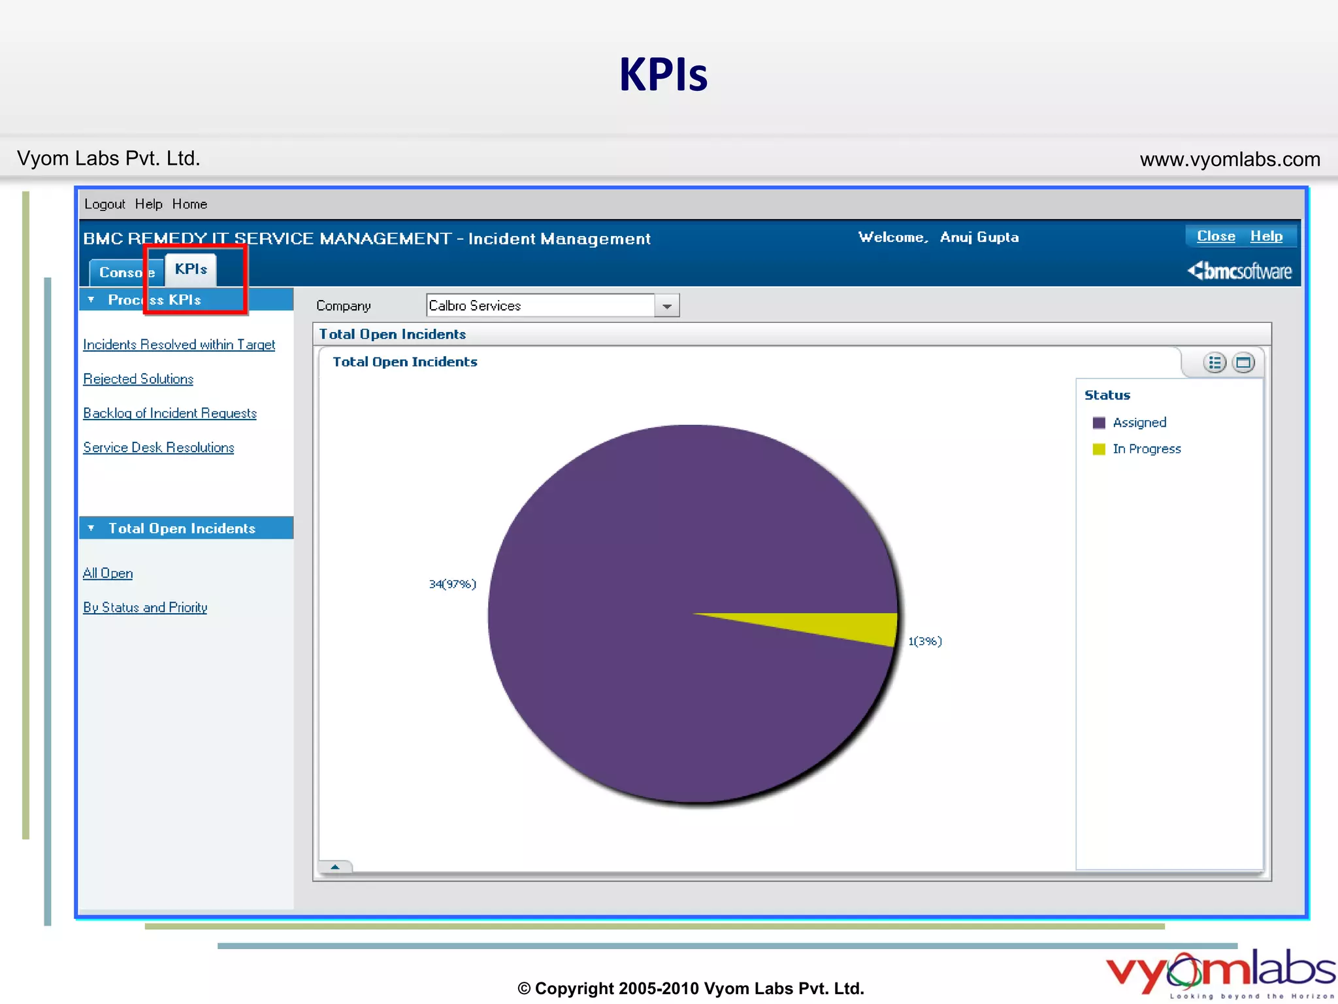This screenshot has height=1004, width=1338.
Task: Select the KPIs tab
Action: [191, 269]
